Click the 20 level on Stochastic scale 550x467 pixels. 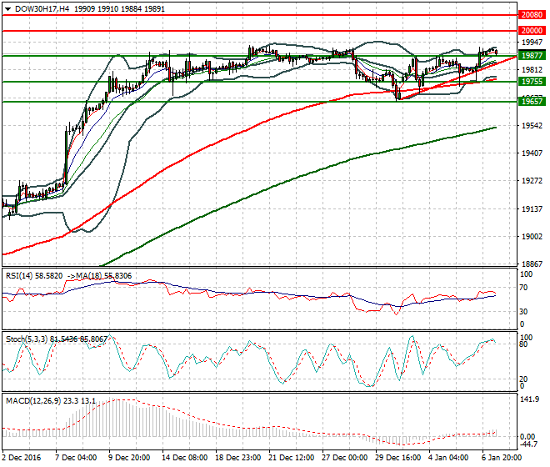pos(523,379)
